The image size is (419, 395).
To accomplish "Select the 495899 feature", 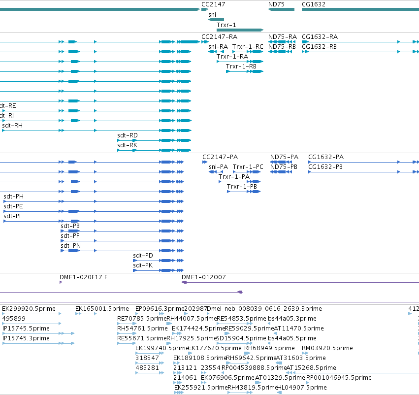I will pyautogui.click(x=32, y=324).
